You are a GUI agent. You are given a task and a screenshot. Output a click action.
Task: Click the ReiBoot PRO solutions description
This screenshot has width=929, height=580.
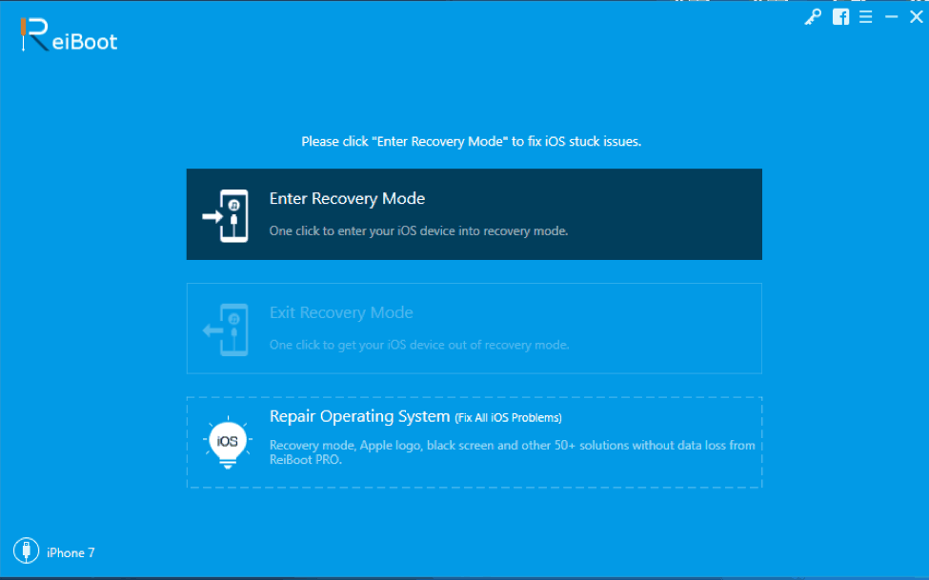pos(512,452)
